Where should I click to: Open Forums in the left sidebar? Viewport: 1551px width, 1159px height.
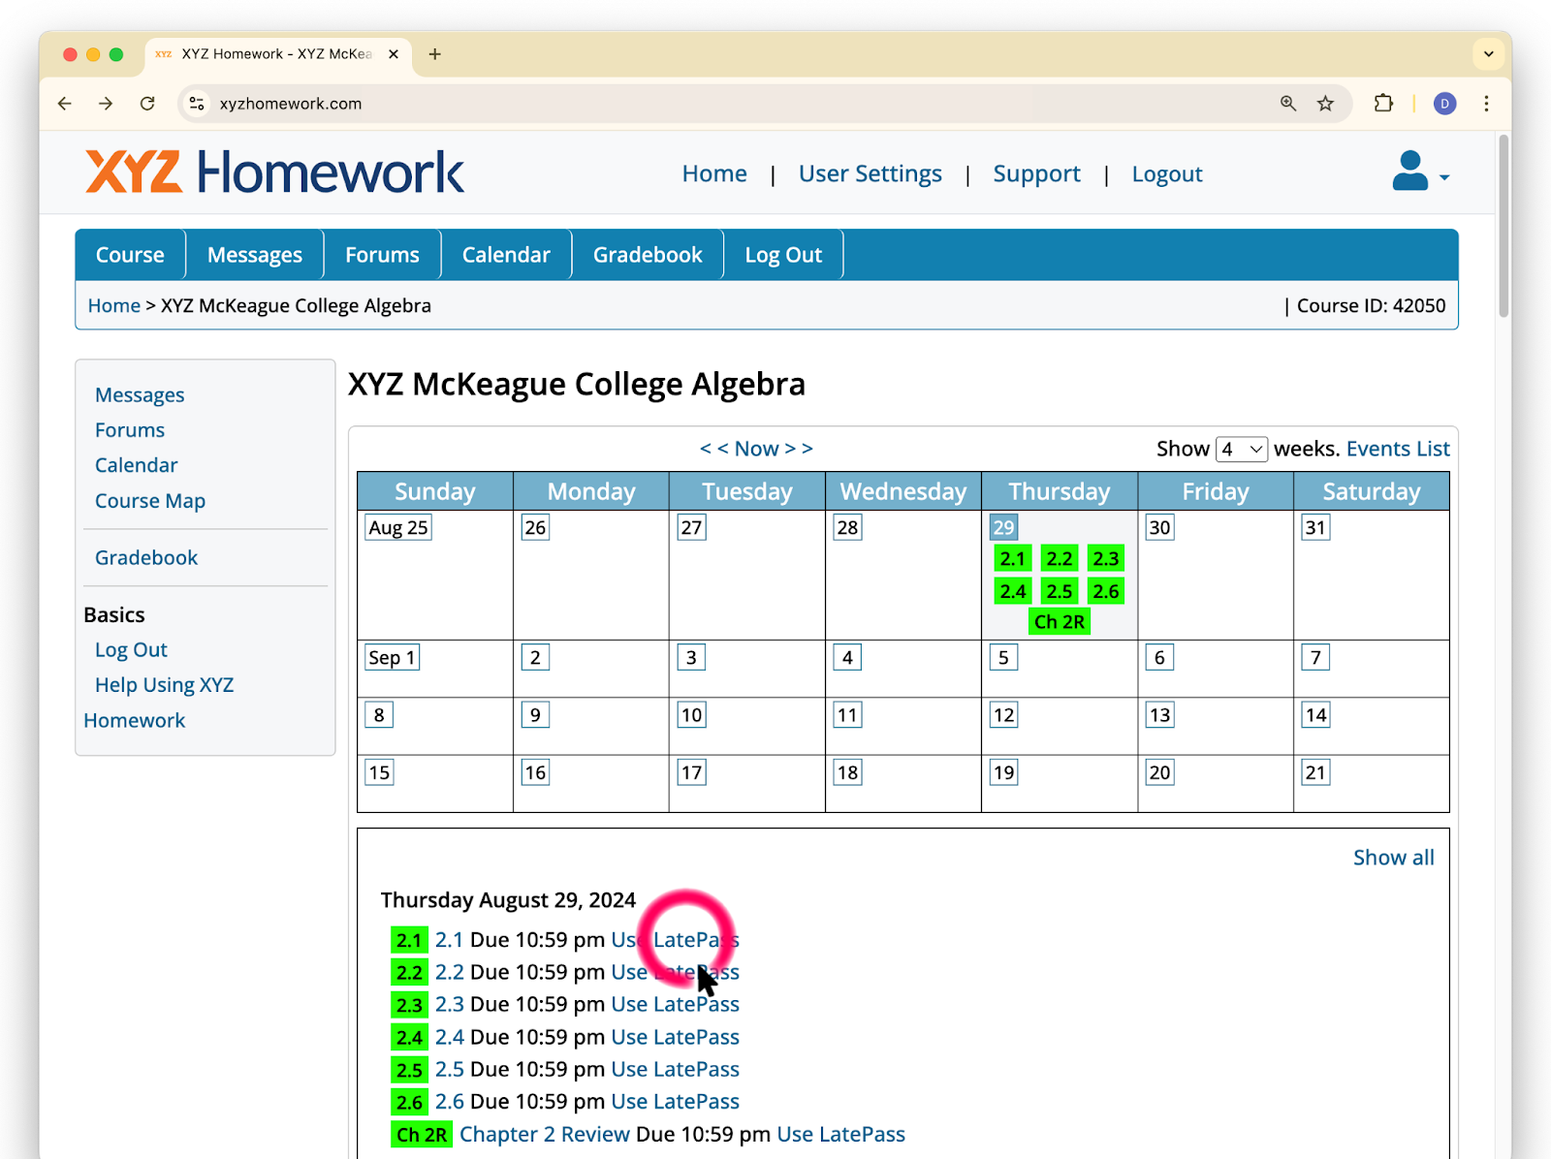130,430
